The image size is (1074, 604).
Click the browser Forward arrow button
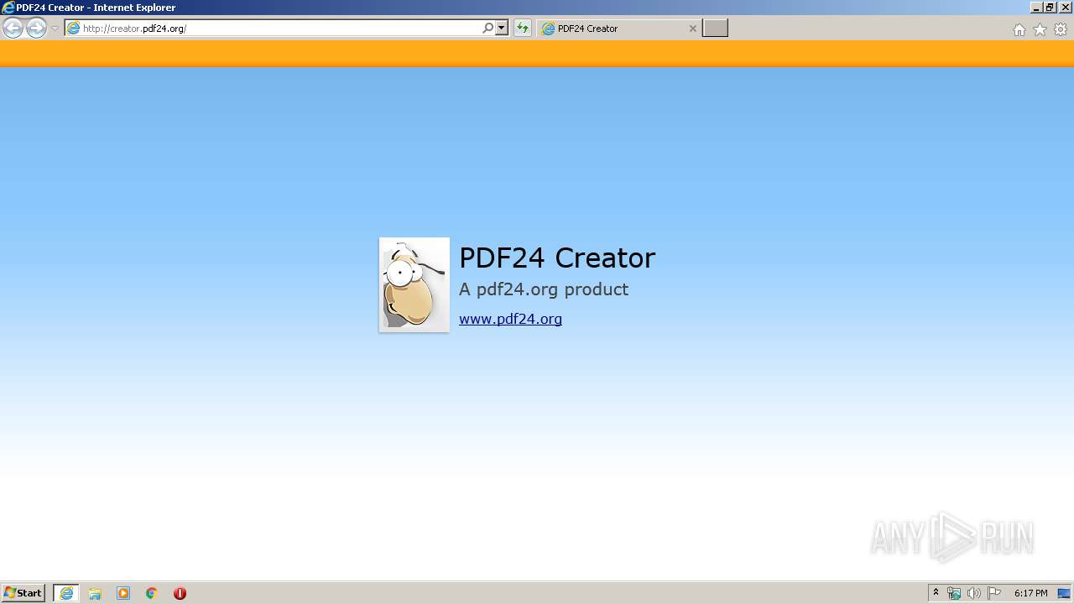point(36,29)
